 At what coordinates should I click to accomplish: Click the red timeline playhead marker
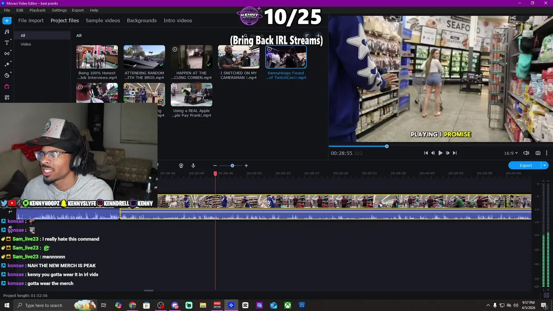(x=215, y=174)
